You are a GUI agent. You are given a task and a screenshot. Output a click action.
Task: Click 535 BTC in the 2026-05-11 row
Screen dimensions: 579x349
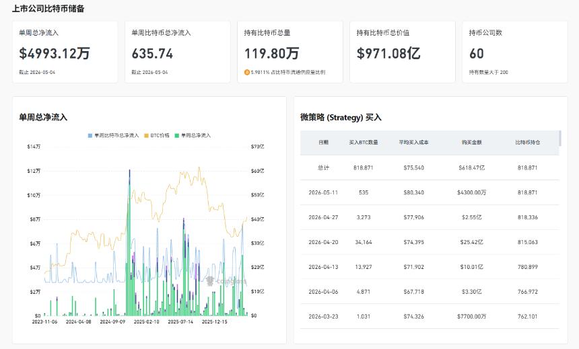point(364,192)
